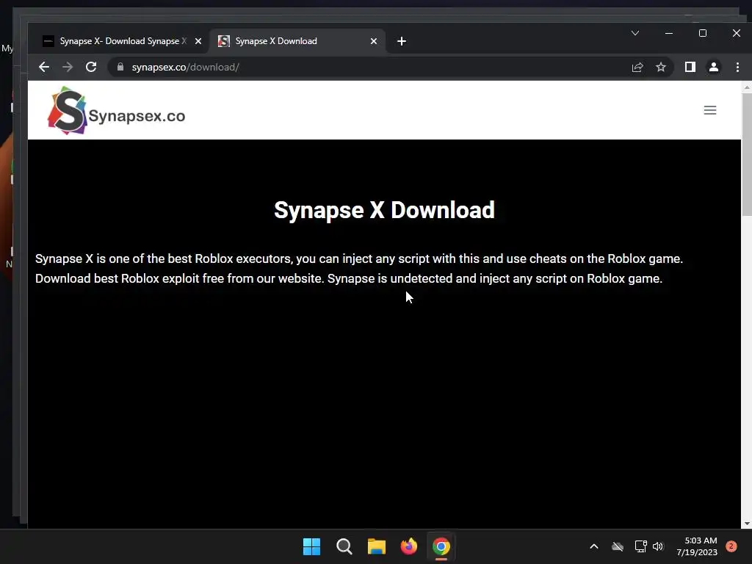Click the Chrome taskbar icon
Screen dimensions: 752x564
[x=441, y=546]
